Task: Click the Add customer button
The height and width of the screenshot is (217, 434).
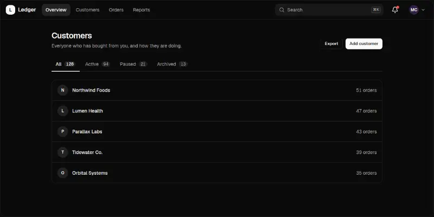Action: (x=363, y=44)
